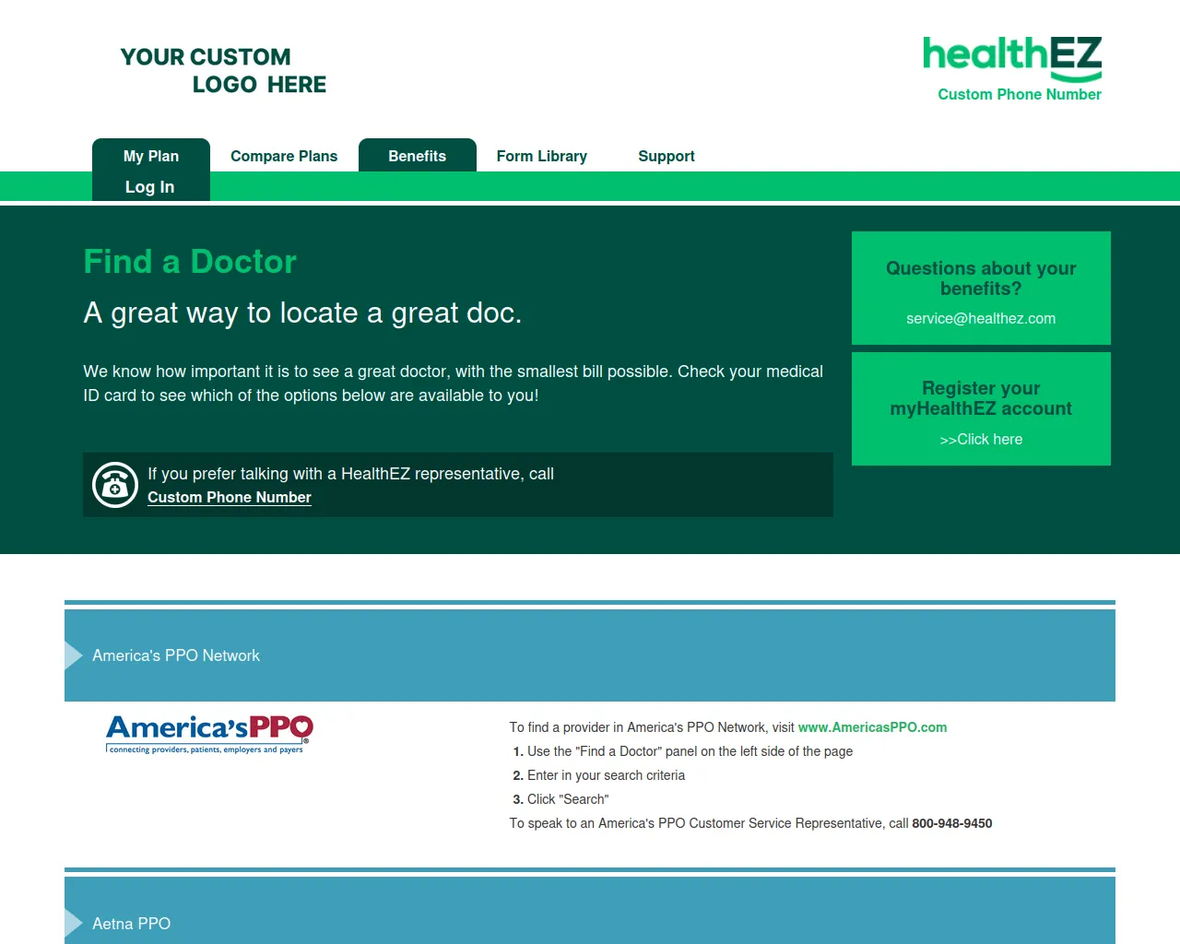Click step 3 Click "Search" instruction

[568, 799]
